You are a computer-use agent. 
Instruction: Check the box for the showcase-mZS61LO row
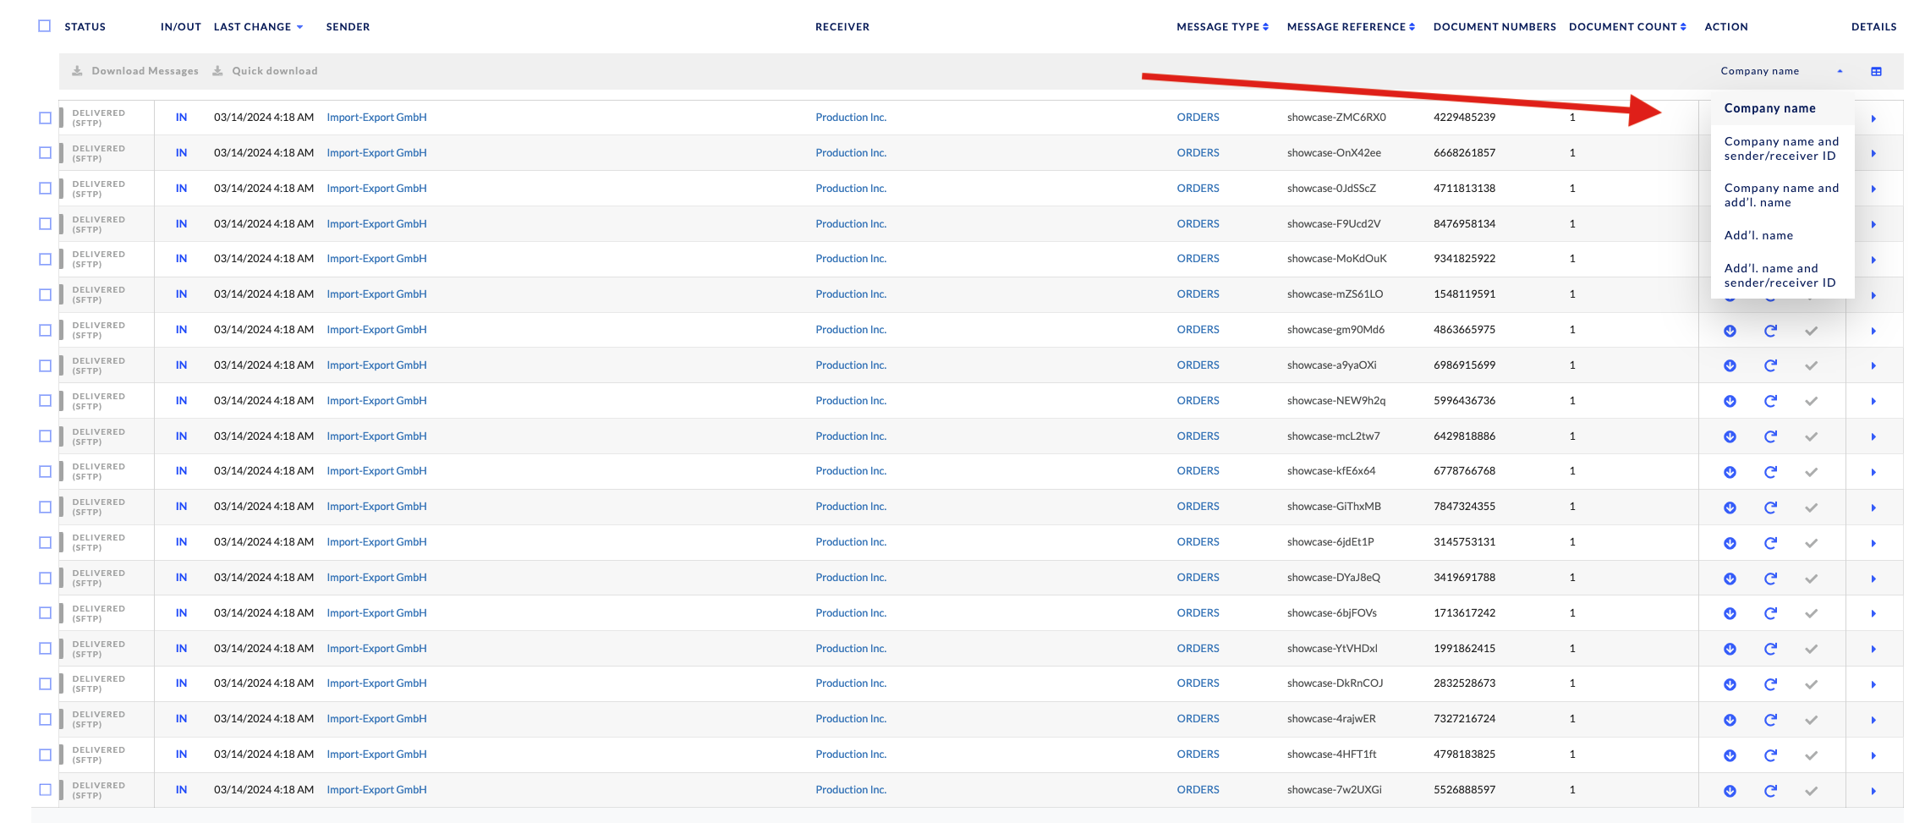coord(45,294)
